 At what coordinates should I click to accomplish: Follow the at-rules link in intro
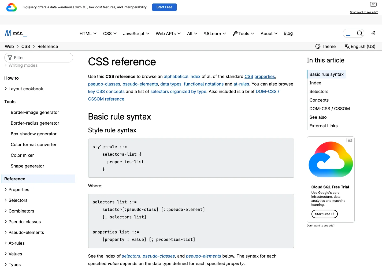click(x=241, y=84)
